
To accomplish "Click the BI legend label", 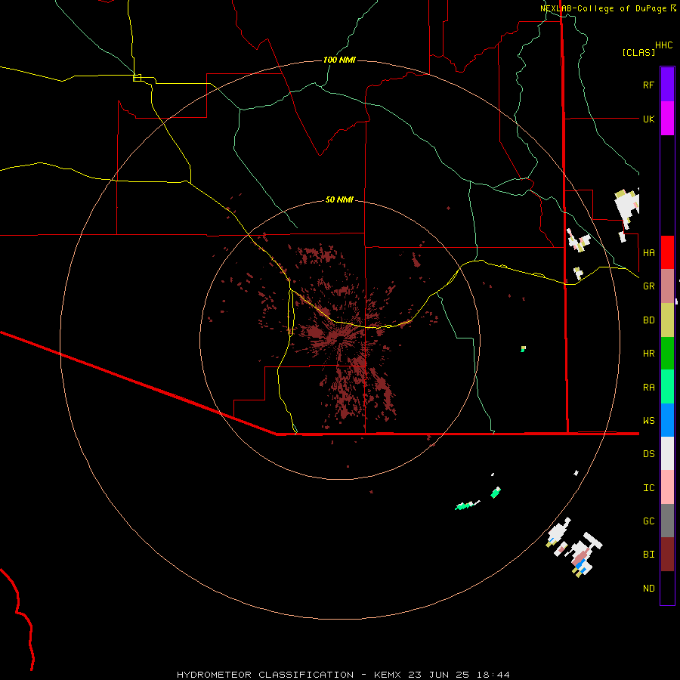I will [648, 555].
